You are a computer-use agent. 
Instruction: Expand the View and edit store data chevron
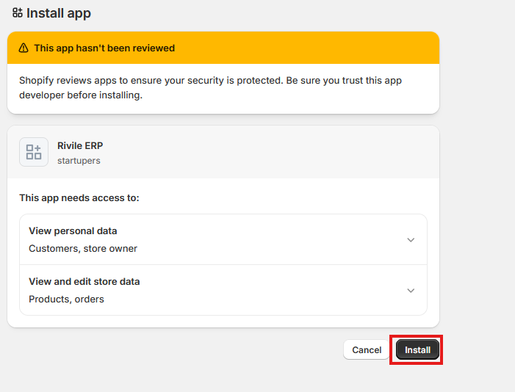coord(411,291)
